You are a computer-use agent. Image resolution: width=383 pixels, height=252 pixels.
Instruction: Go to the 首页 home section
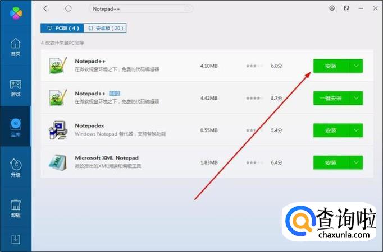pos(16,47)
